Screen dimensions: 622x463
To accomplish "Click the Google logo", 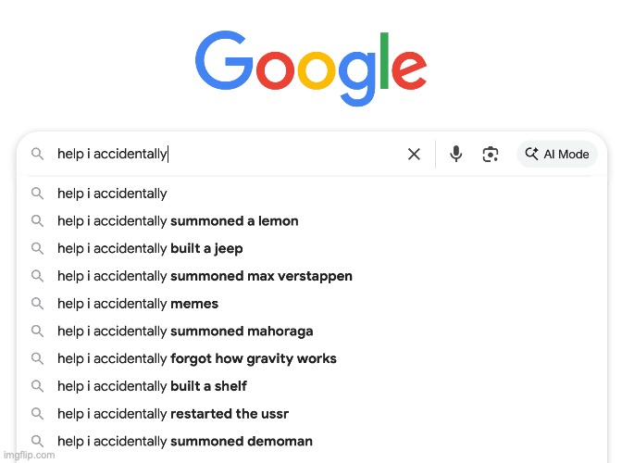I will (x=311, y=69).
